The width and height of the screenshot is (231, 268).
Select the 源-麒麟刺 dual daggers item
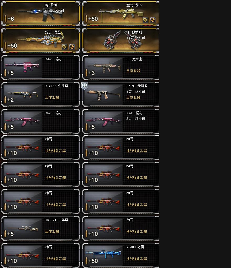point(121,40)
